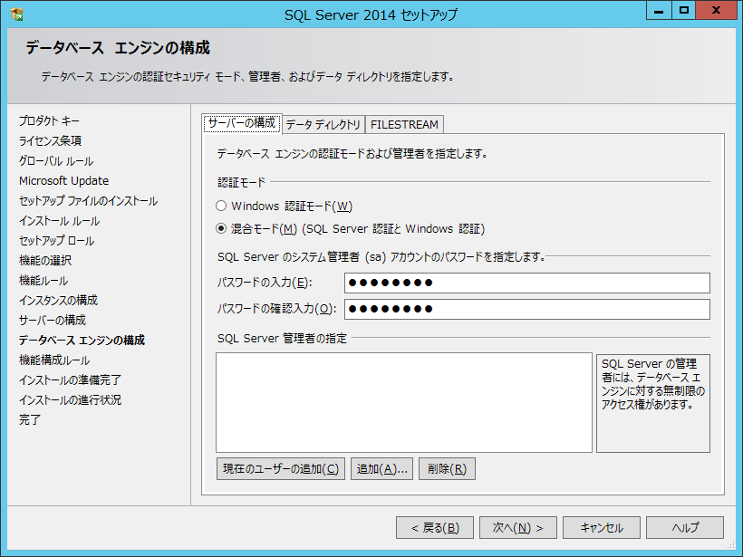Select Windows 認証モード radio button
Viewport: 743px width, 557px height.
click(221, 206)
